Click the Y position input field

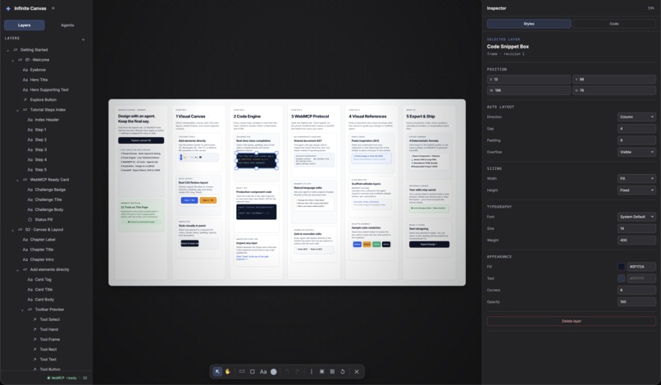(614, 80)
